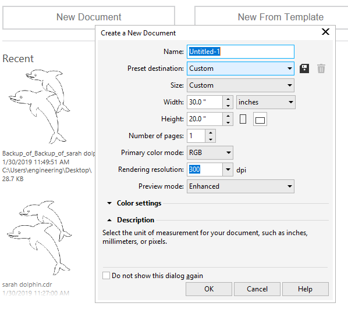Increase number of pages with up arrow
The image size is (348, 310).
[x=211, y=132]
